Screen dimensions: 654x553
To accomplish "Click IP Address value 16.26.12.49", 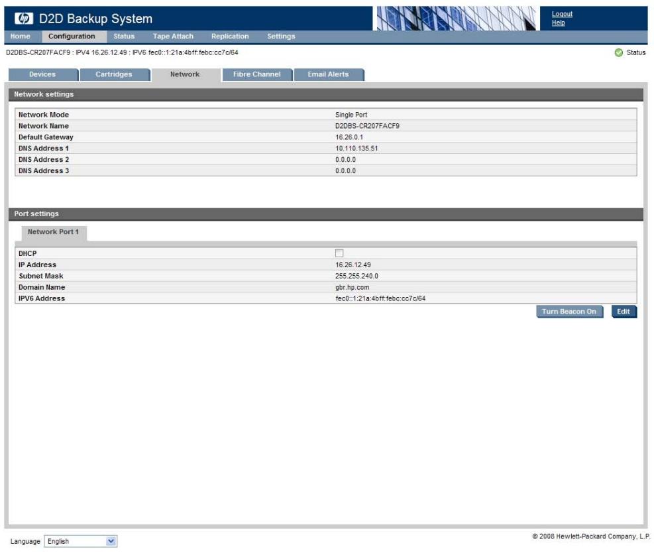I will (353, 265).
